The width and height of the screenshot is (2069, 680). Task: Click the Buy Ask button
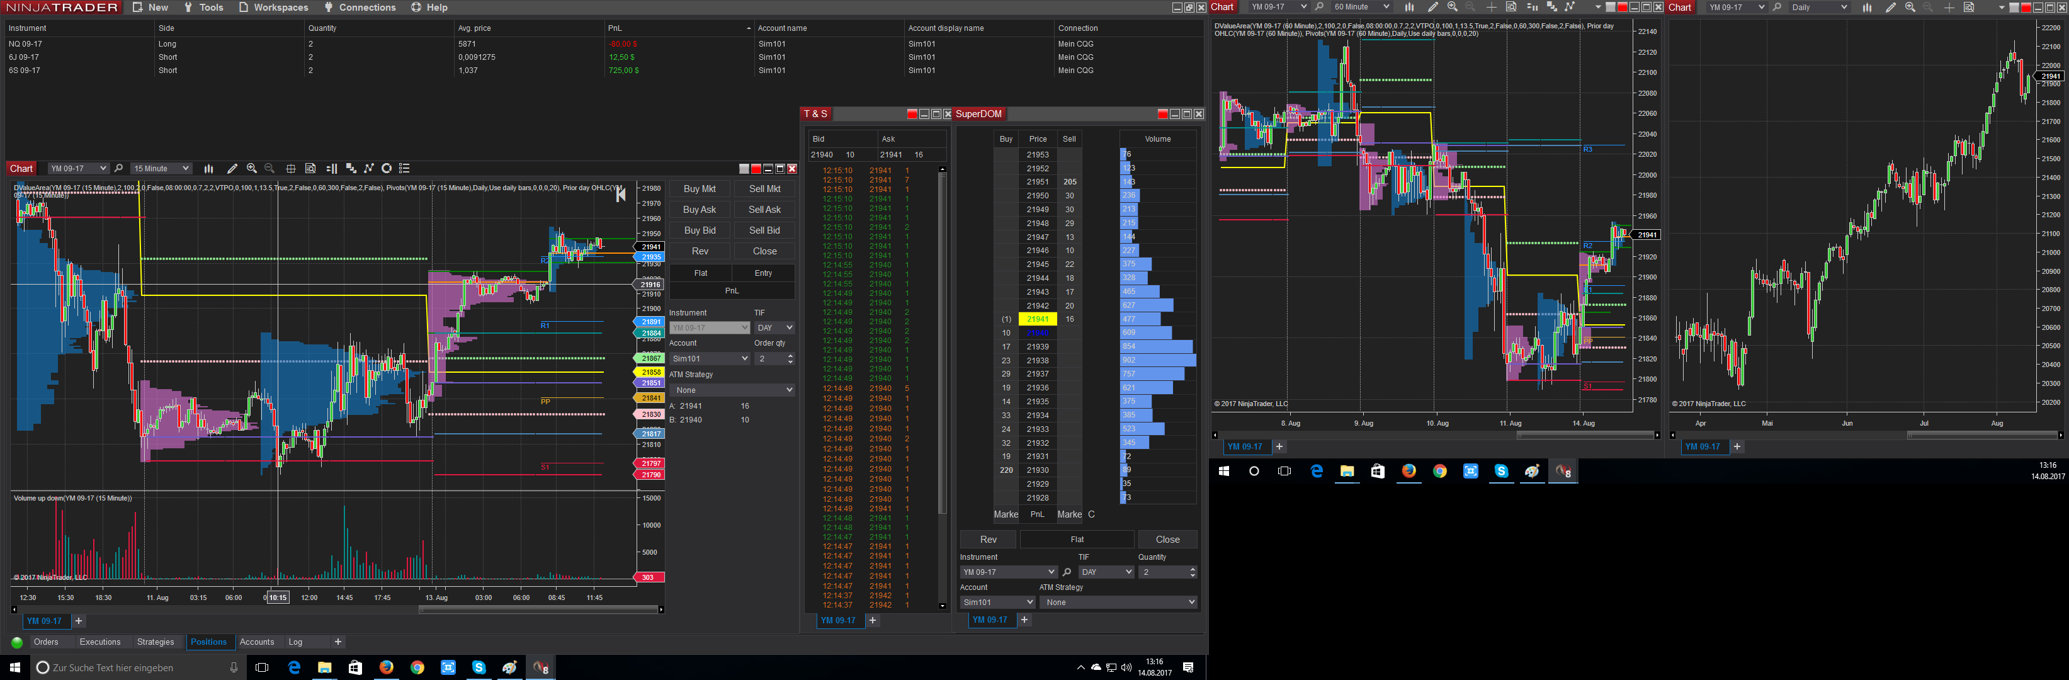pyautogui.click(x=700, y=210)
